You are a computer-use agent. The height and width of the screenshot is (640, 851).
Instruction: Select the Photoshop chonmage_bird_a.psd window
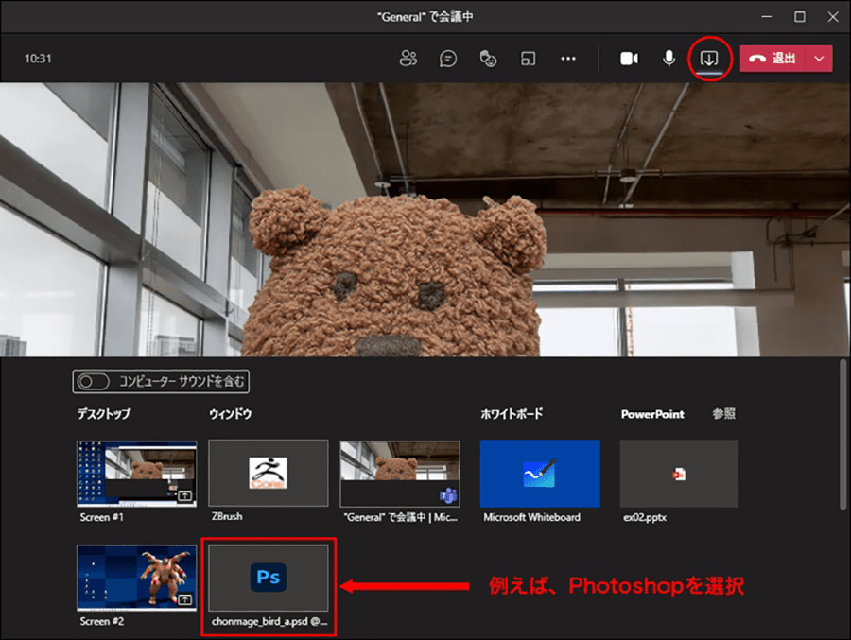coord(269,578)
